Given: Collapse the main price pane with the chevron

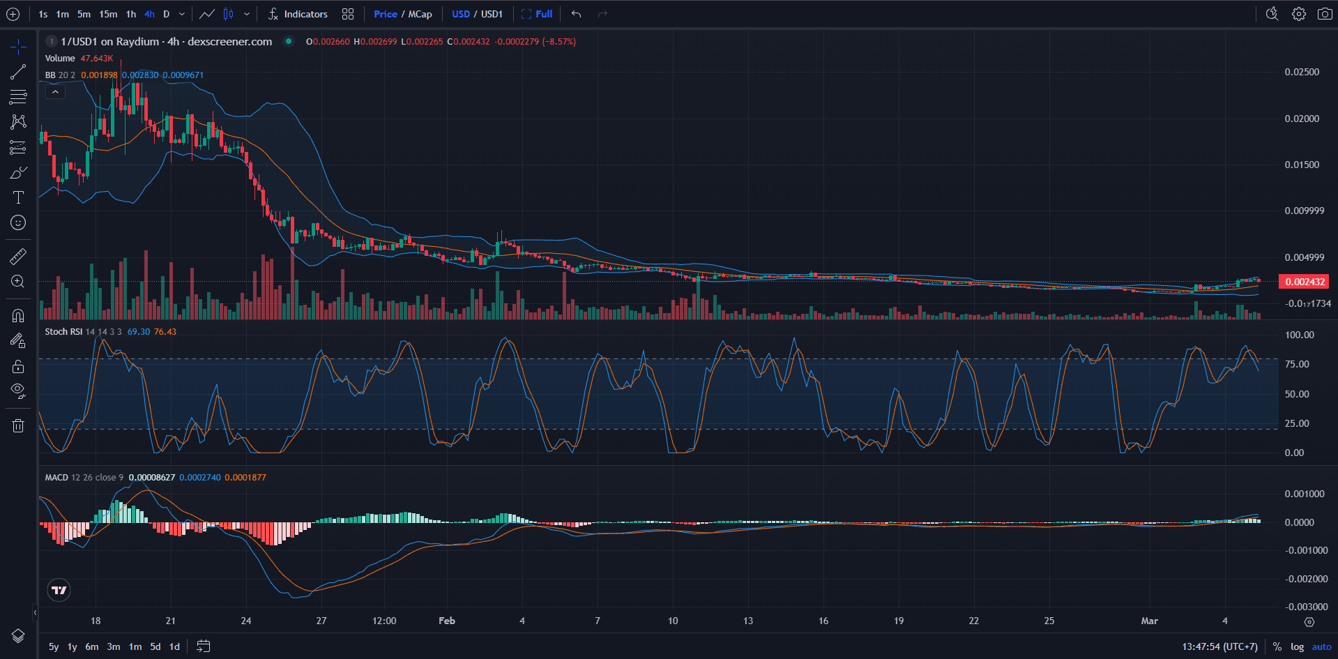Looking at the screenshot, I should pyautogui.click(x=55, y=91).
